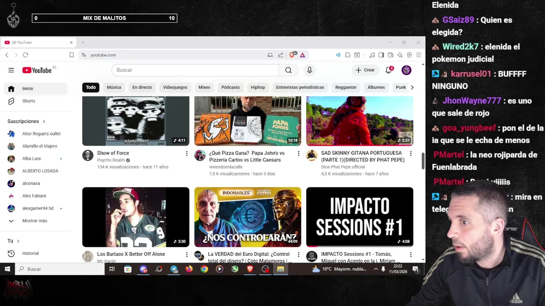Open File Explorer from the taskbar
The image size is (545, 306).
[x=281, y=269]
